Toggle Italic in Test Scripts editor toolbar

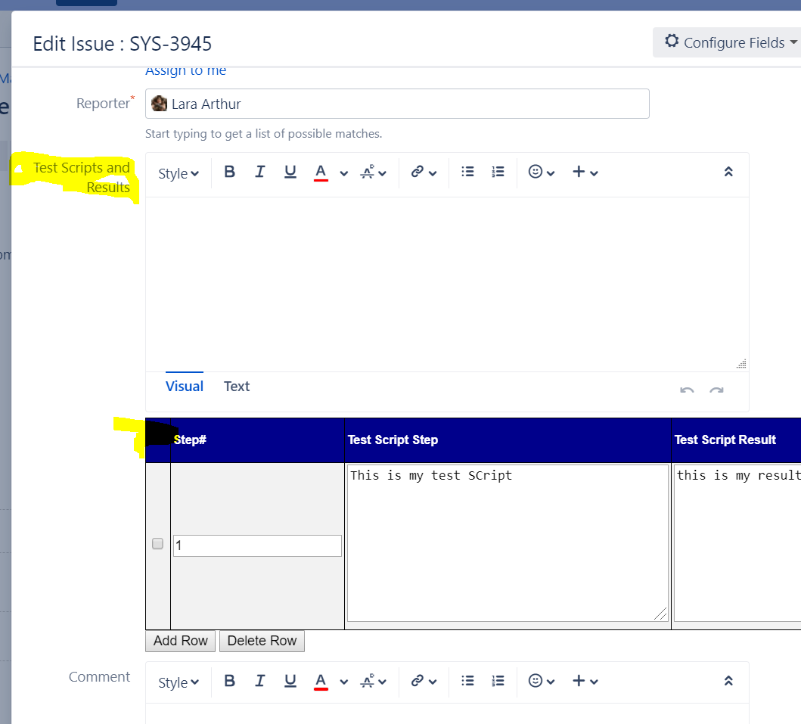tap(260, 172)
